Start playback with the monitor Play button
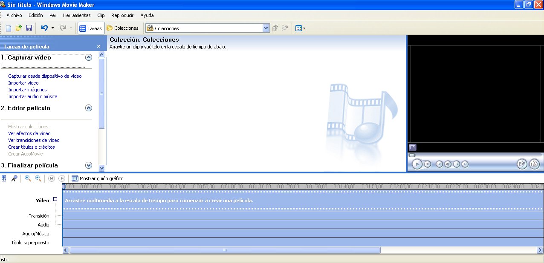The height and width of the screenshot is (263, 544). coord(417,164)
